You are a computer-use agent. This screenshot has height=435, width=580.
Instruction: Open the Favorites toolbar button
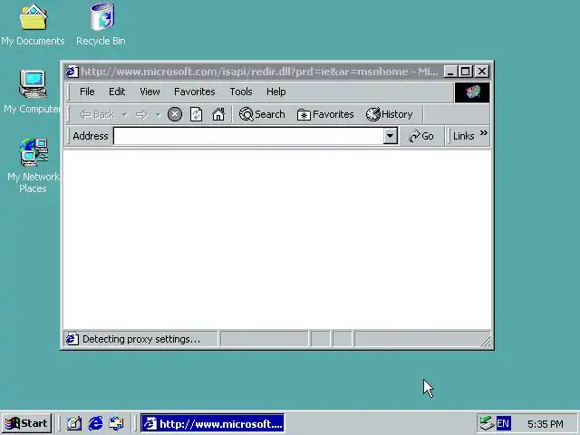(325, 114)
